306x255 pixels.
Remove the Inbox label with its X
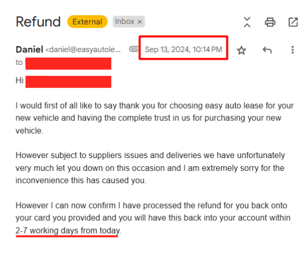[140, 21]
